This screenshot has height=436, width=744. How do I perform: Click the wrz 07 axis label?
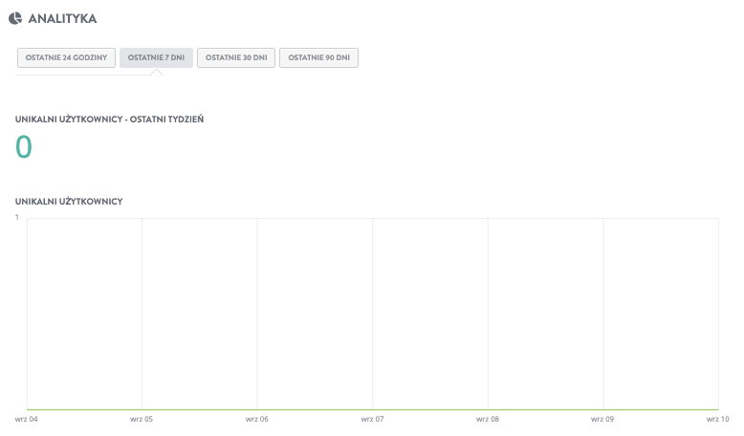(x=372, y=419)
